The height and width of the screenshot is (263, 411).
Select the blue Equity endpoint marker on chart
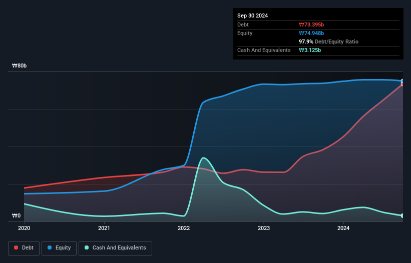(402, 81)
